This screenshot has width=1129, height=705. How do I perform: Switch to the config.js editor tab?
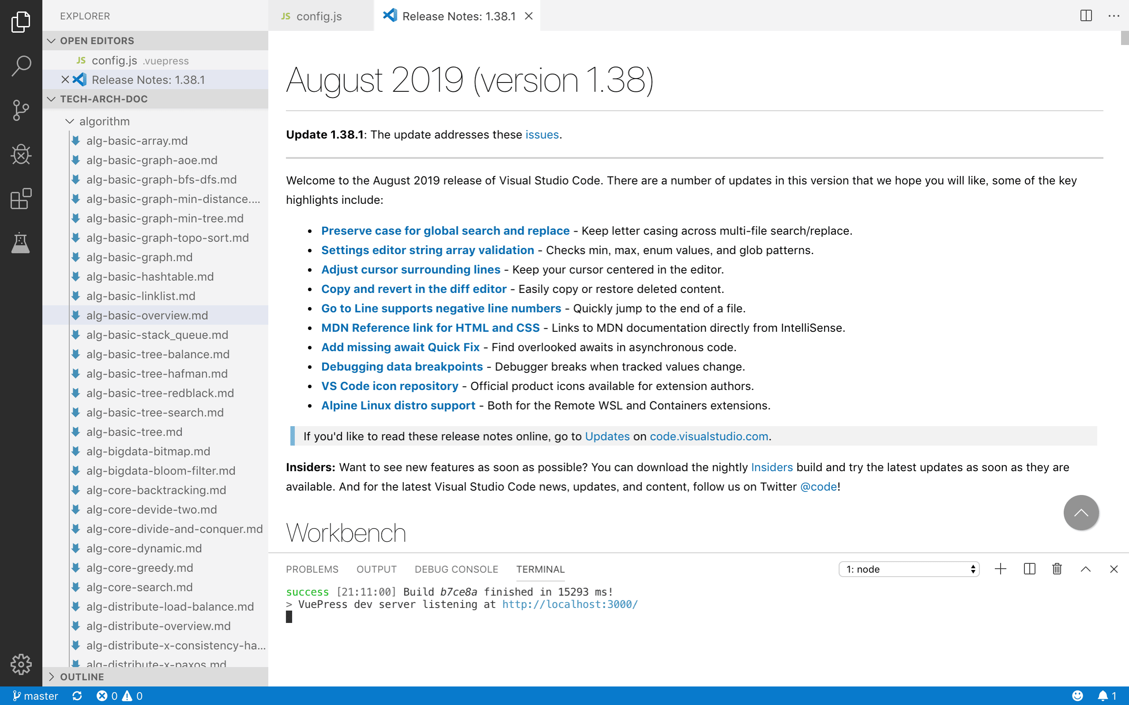click(319, 16)
